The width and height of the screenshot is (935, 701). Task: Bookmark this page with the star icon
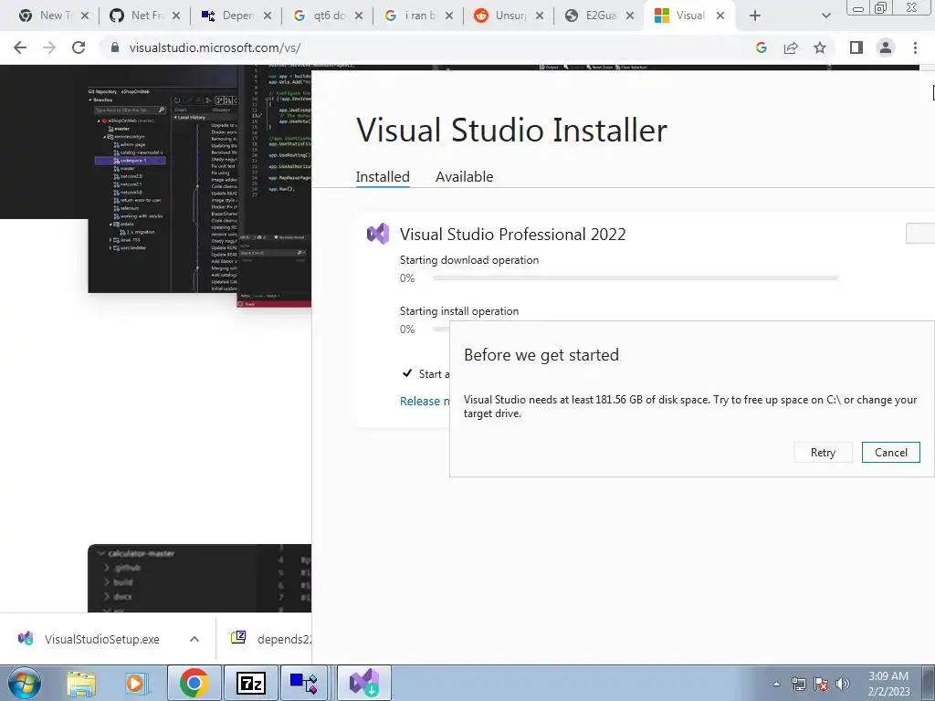tap(820, 47)
